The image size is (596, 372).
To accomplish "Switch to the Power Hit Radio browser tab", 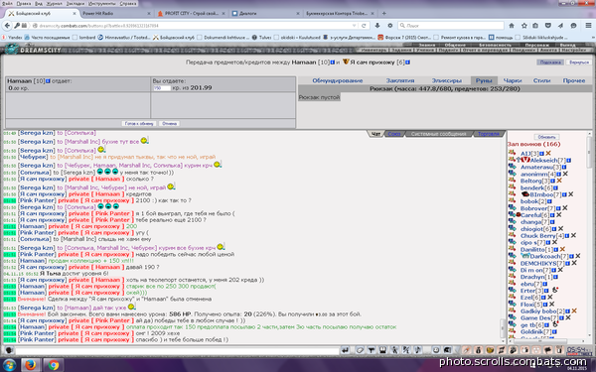I will 116,13.
